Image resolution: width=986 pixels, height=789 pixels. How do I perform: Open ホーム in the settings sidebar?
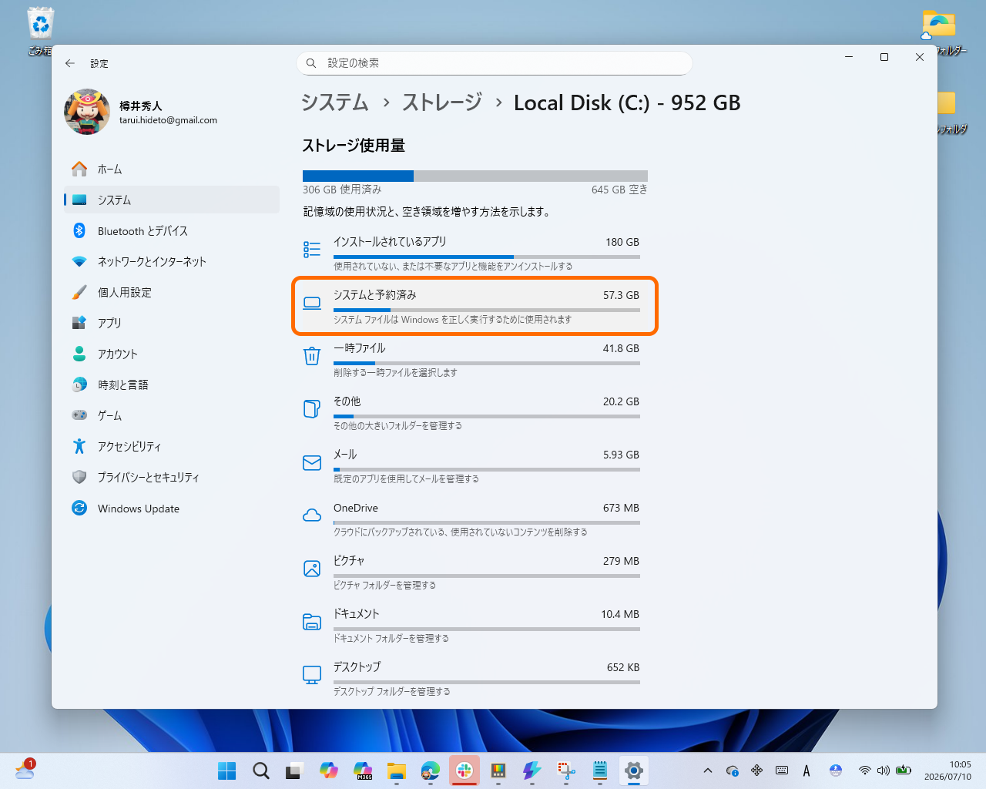coord(172,169)
